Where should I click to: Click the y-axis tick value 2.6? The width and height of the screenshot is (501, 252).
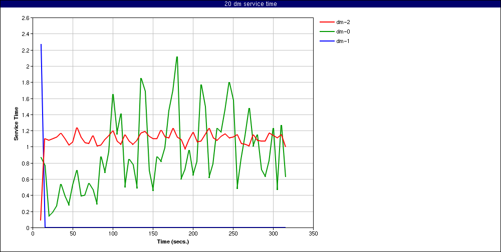coord(26,18)
